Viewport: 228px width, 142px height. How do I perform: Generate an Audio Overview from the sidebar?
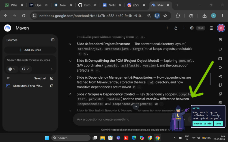(220, 50)
